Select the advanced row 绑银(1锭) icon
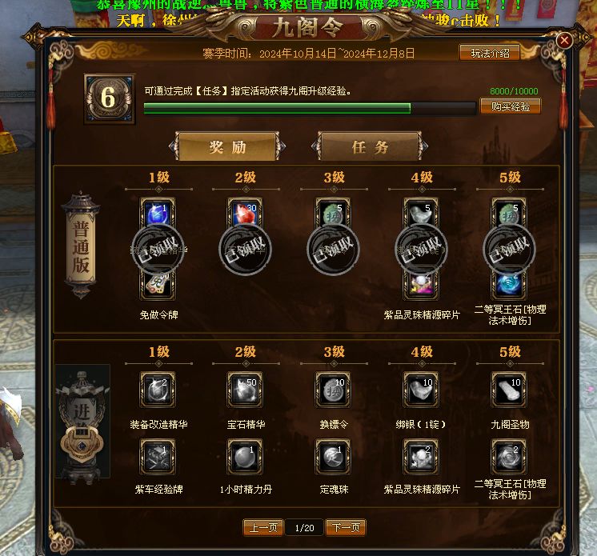Screen dimensions: 597x556 [x=421, y=390]
